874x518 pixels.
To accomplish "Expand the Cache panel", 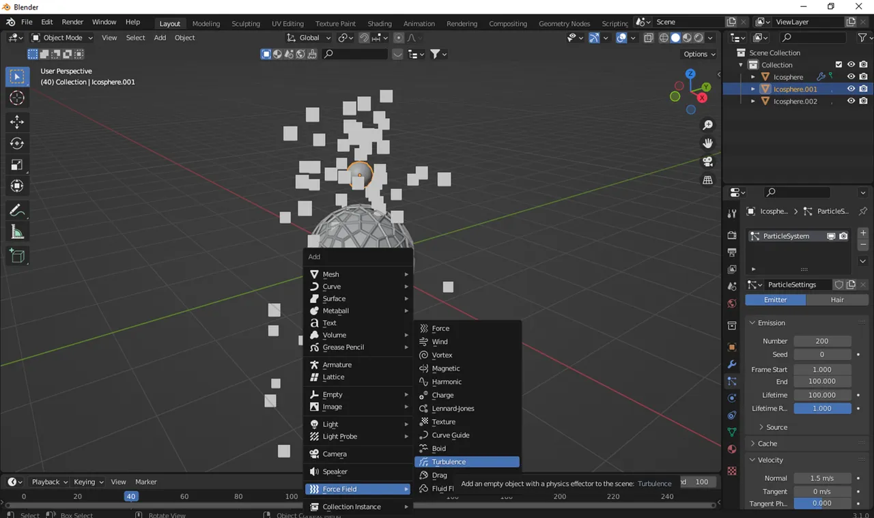I will pyautogui.click(x=767, y=444).
